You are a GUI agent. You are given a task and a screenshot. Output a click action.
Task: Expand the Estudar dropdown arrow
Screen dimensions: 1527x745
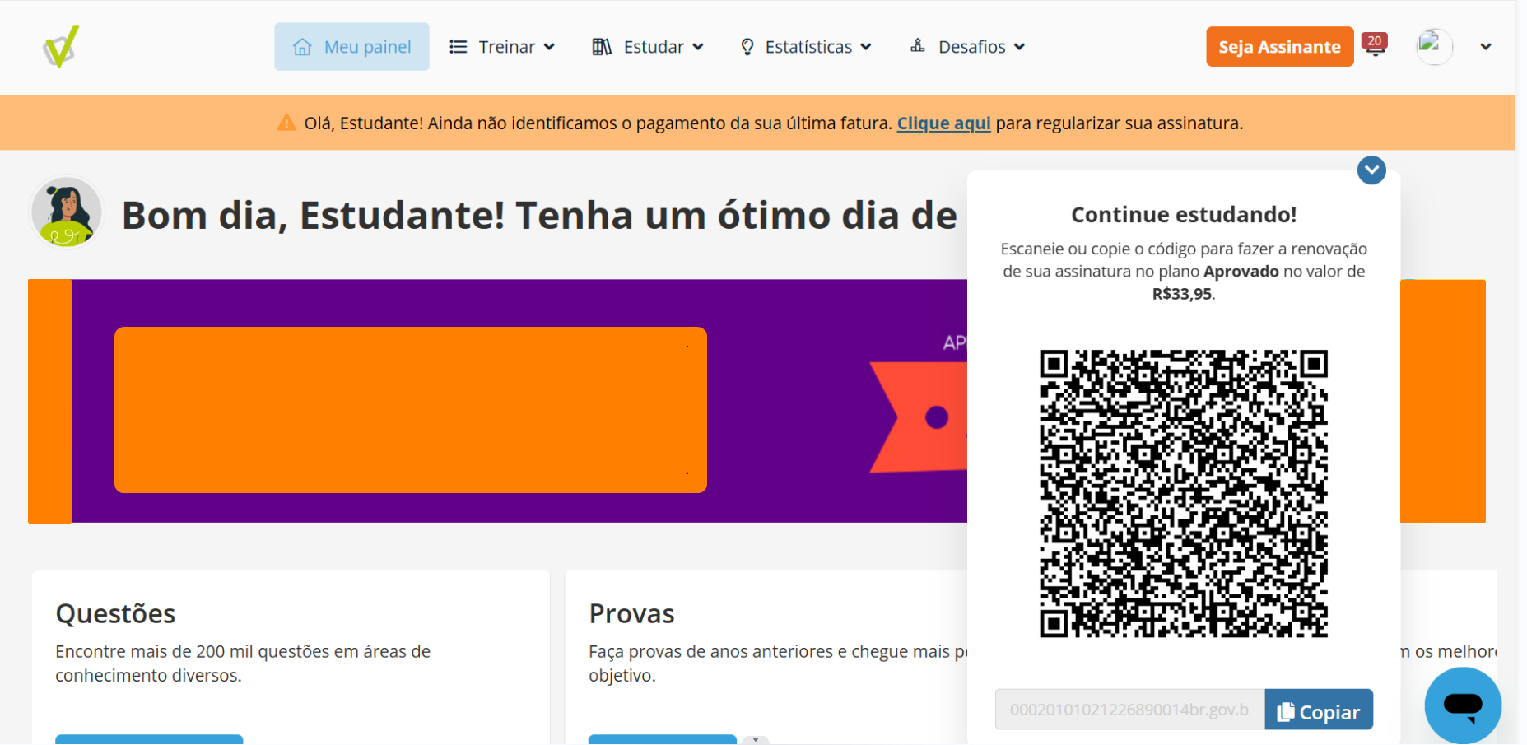[698, 47]
